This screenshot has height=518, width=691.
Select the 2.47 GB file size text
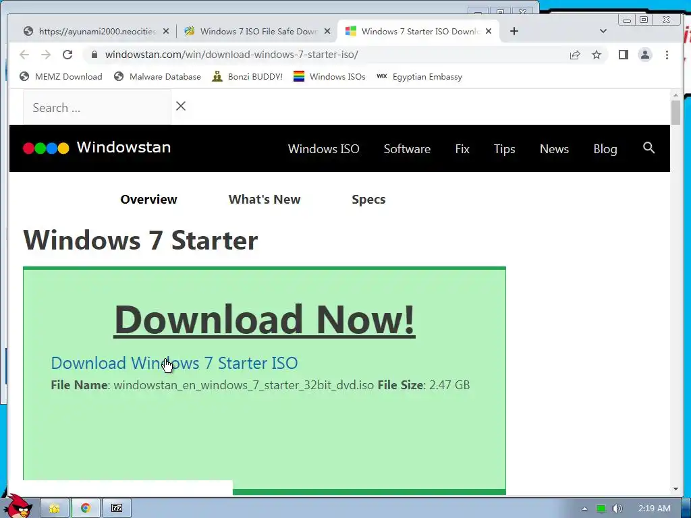(x=449, y=385)
